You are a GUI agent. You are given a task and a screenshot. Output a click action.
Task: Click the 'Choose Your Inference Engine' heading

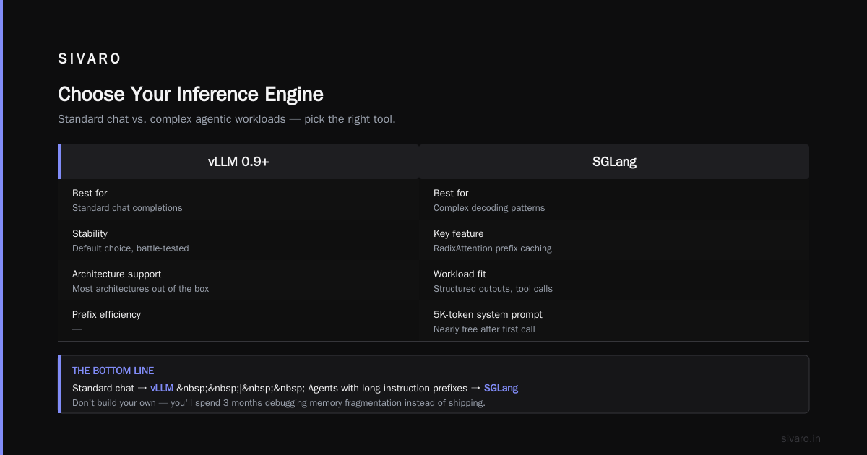[x=191, y=95]
